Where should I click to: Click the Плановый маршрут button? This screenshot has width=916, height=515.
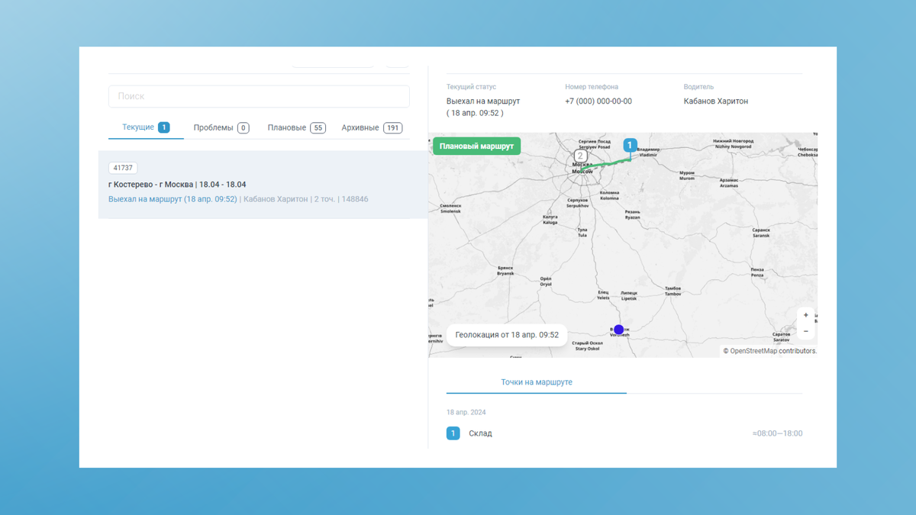tap(476, 146)
